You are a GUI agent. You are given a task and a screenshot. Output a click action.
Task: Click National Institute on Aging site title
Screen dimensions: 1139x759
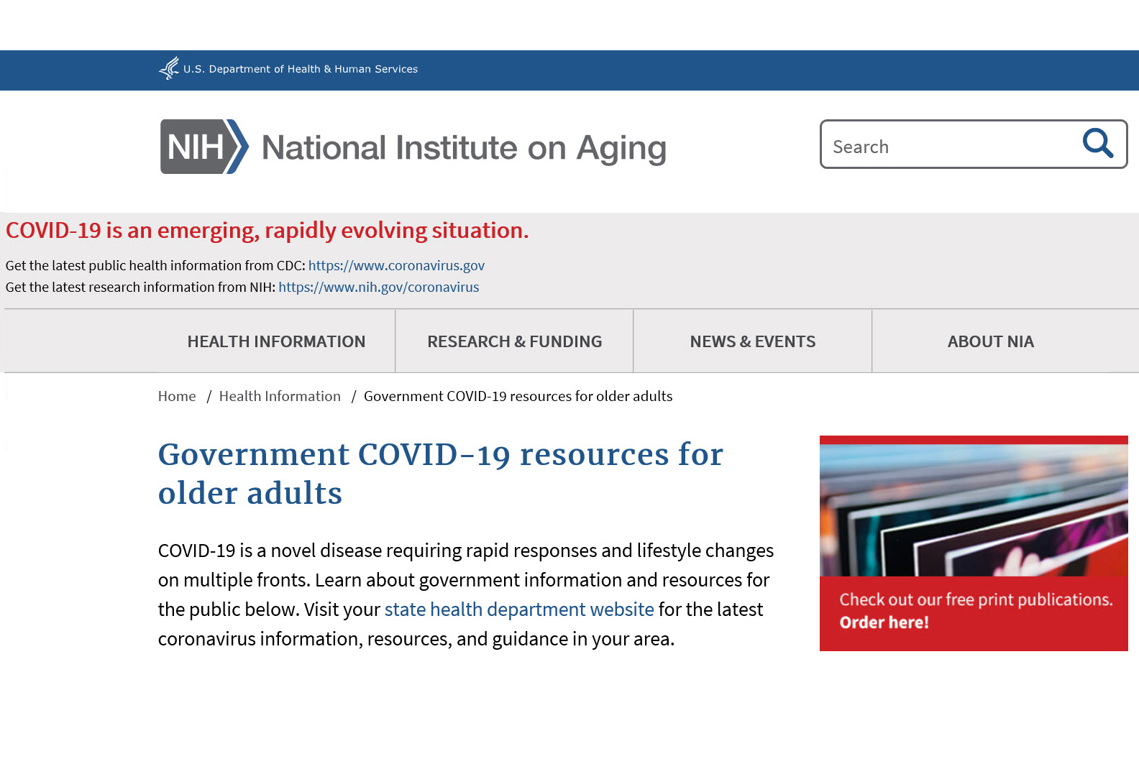click(464, 148)
